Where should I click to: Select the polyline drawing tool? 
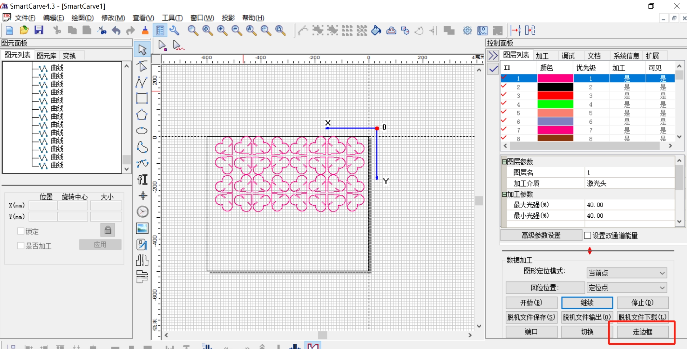(142, 82)
